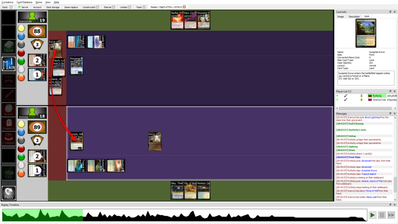The image size is (398, 224).
Task: Select the Pteramander card on battlefield
Action: 76,66
